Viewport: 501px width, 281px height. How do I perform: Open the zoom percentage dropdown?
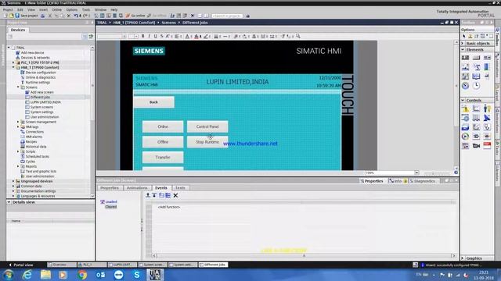(x=416, y=173)
